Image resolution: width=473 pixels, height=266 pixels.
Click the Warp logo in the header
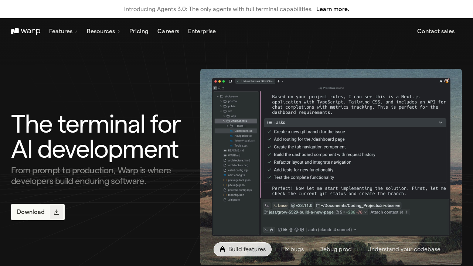pos(25,31)
